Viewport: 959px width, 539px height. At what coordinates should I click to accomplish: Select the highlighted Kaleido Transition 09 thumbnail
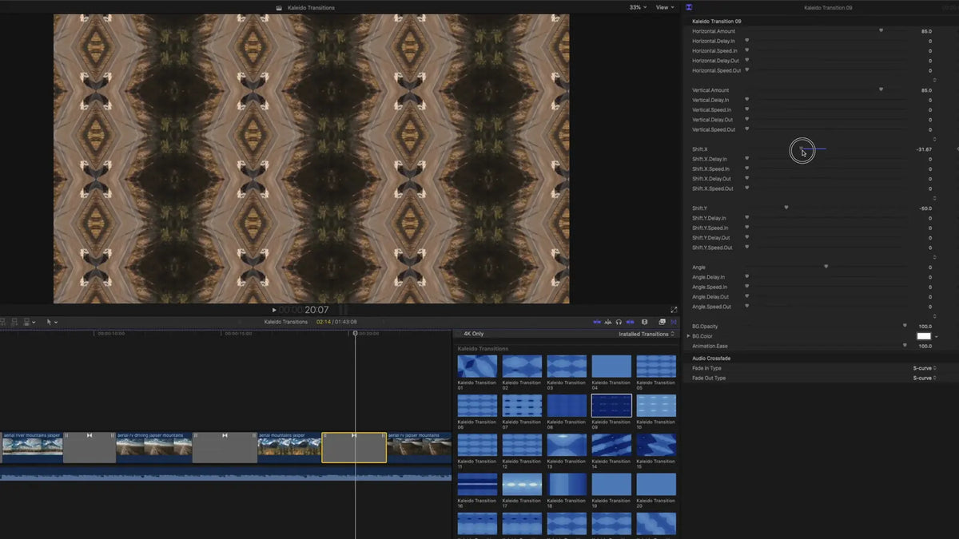tap(611, 406)
